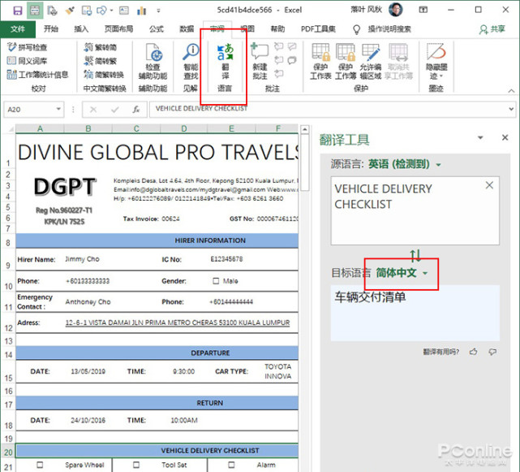The height and width of the screenshot is (472, 520).
Task: Check the Tool Set checkbox
Action: click(136, 465)
